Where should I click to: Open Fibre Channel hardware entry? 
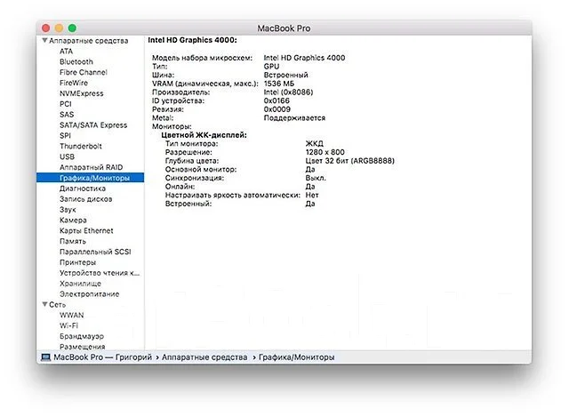84,72
